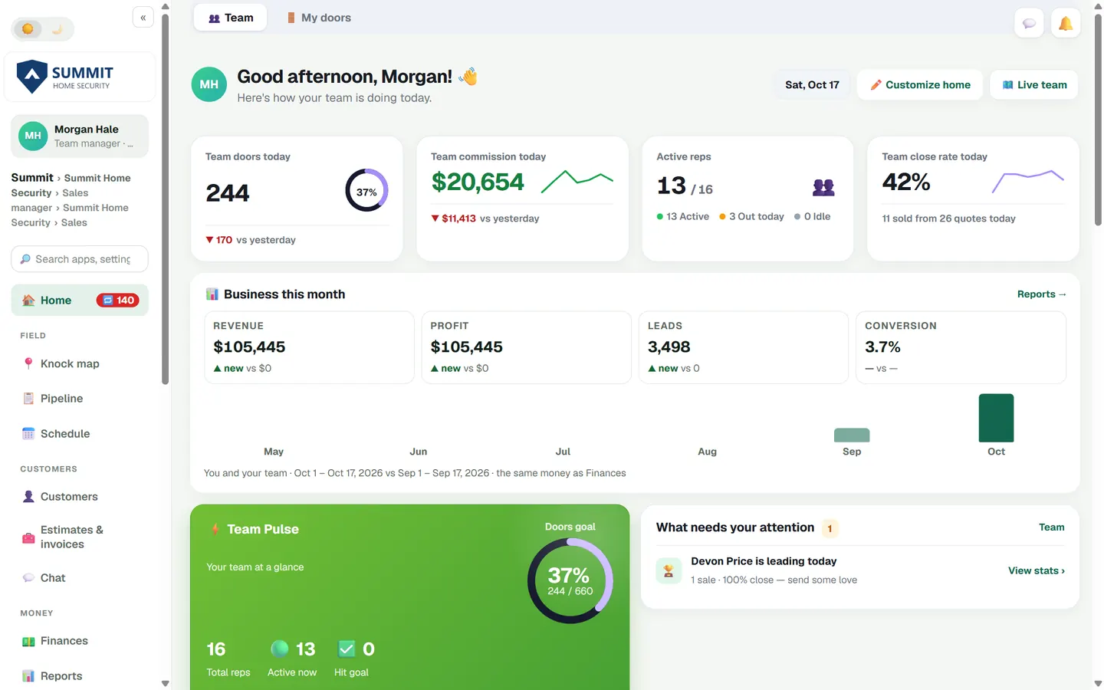Screen dimensions: 1104x690
Task: Click the Sep bar in the chart
Action: click(x=852, y=435)
